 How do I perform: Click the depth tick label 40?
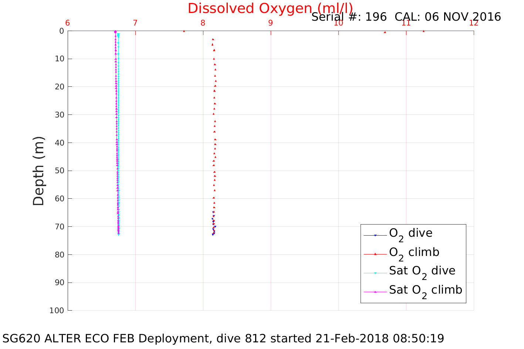coord(59,143)
